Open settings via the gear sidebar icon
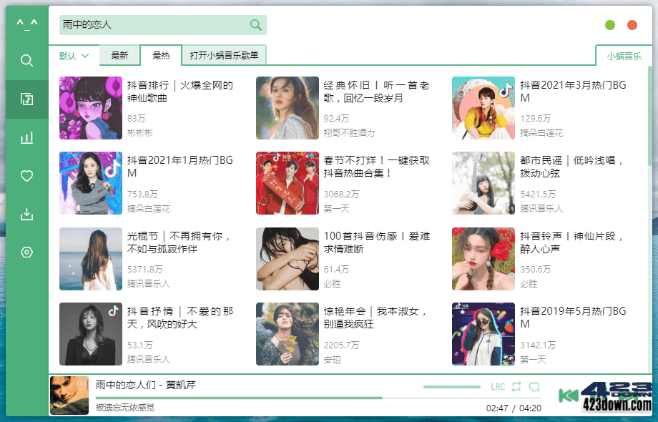Viewport: 658px width, 422px height. (x=26, y=252)
